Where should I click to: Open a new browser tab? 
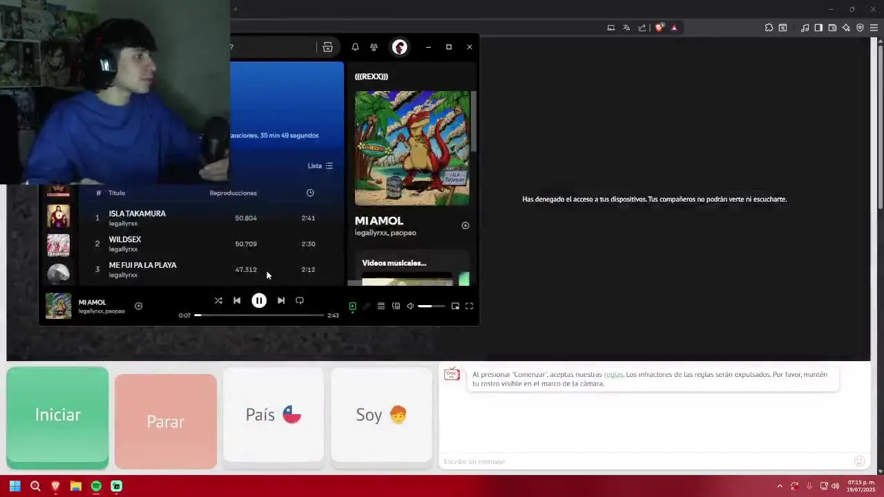[235, 9]
